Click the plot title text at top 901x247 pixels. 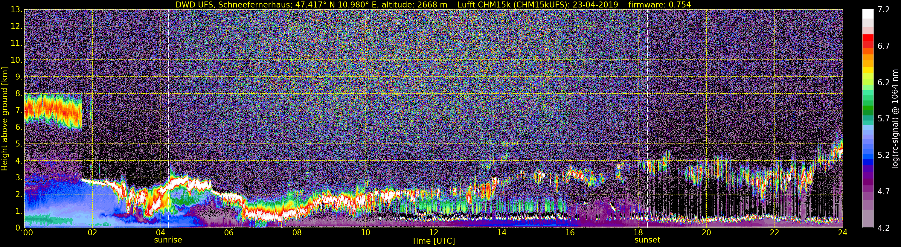(x=433, y=4)
